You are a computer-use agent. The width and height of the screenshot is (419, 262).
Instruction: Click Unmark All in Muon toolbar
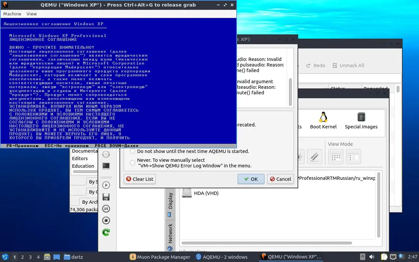(348, 65)
